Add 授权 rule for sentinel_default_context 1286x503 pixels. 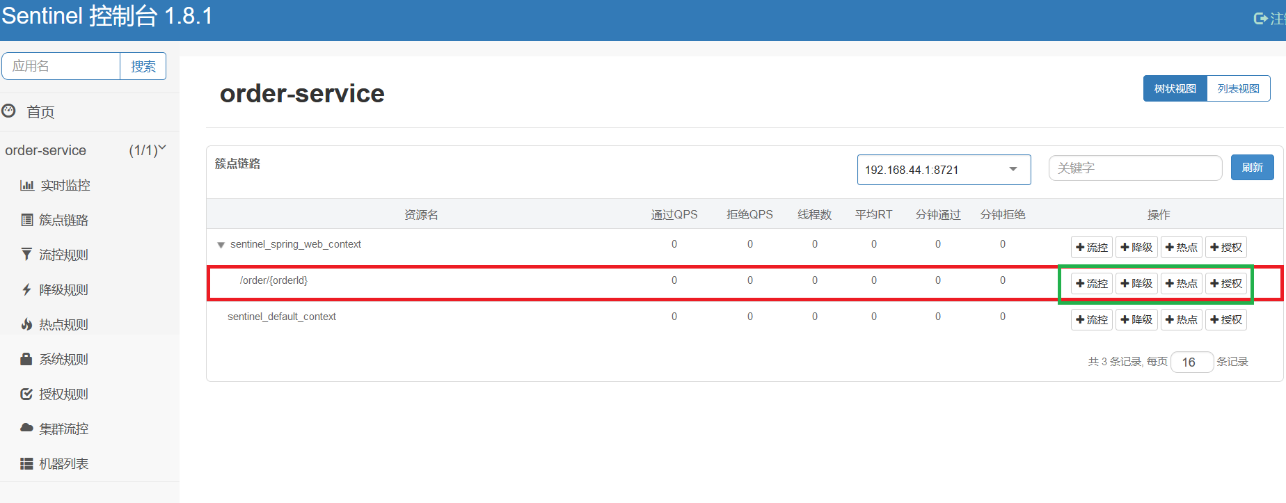(x=1226, y=319)
